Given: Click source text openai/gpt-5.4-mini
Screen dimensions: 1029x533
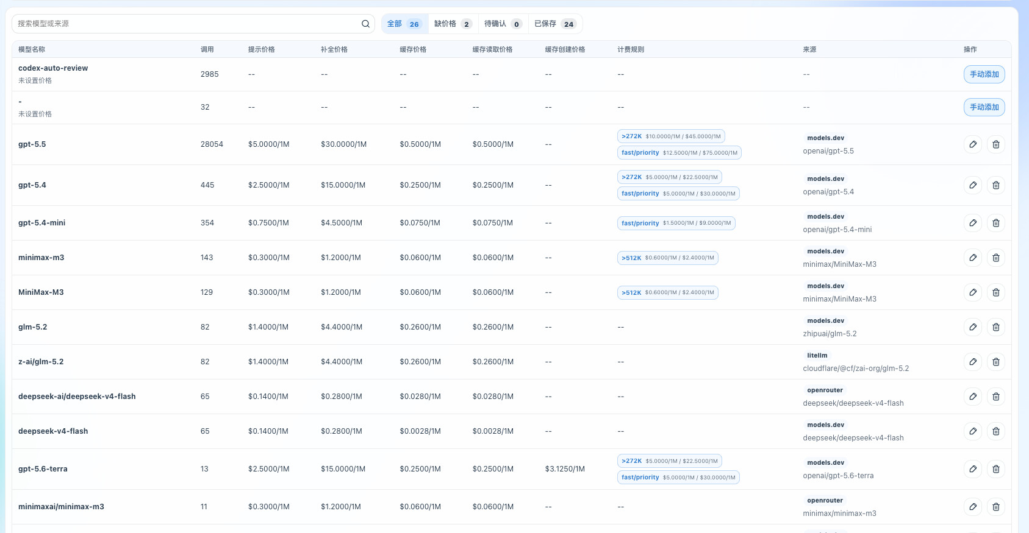Looking at the screenshot, I should point(837,230).
